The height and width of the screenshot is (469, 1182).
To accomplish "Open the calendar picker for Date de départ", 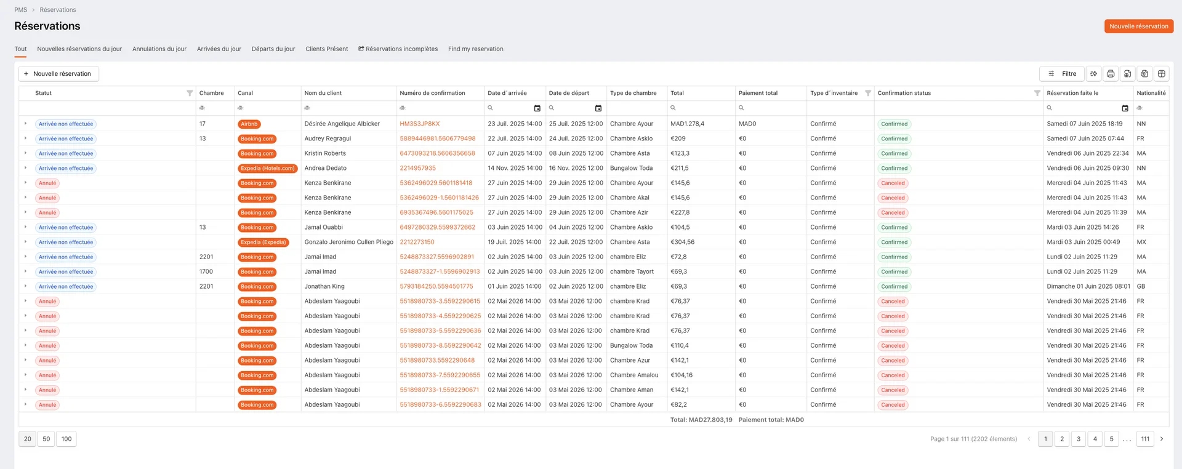I will click(598, 108).
